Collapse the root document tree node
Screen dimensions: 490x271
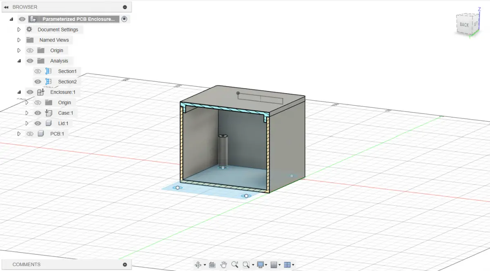point(11,19)
